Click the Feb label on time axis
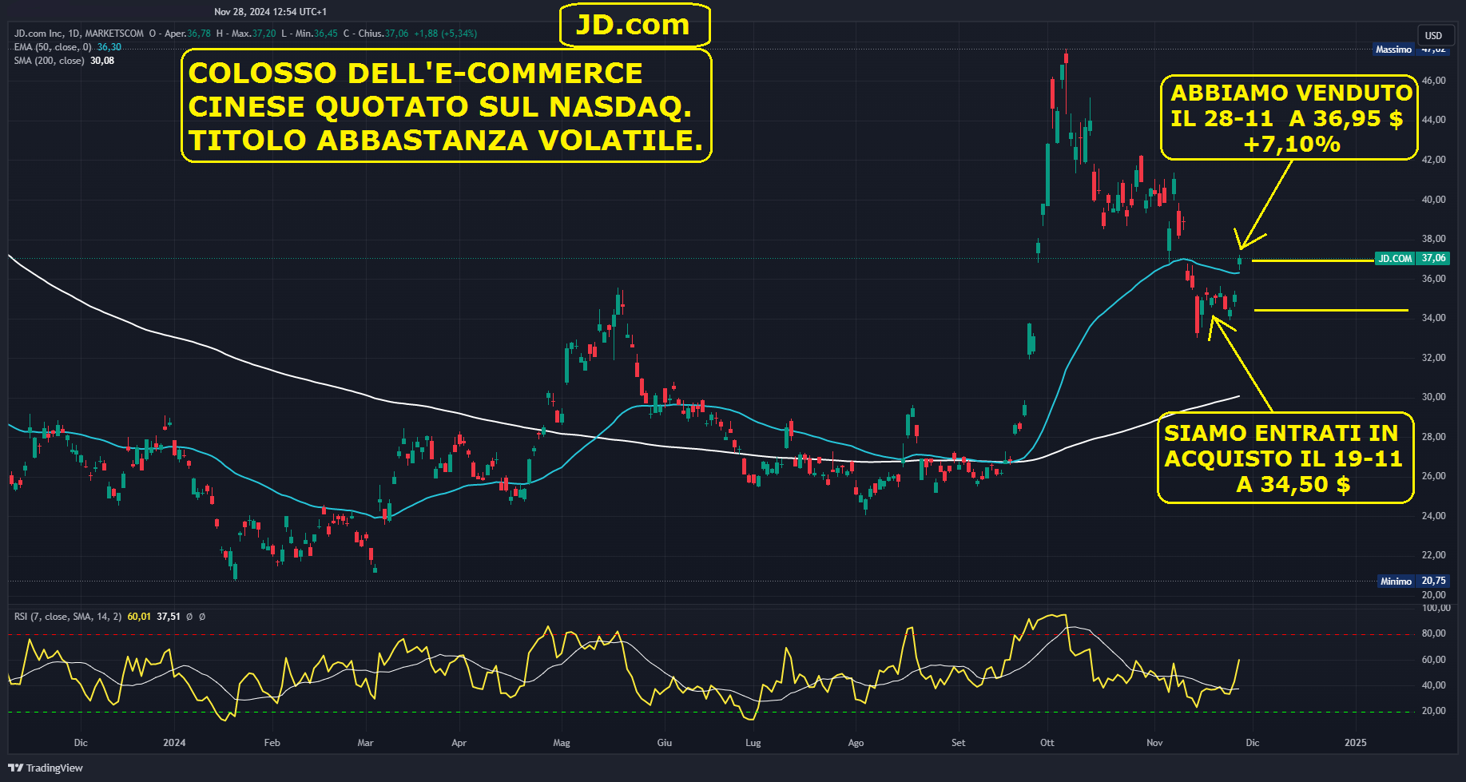Viewport: 1466px width, 782px height. (x=272, y=743)
